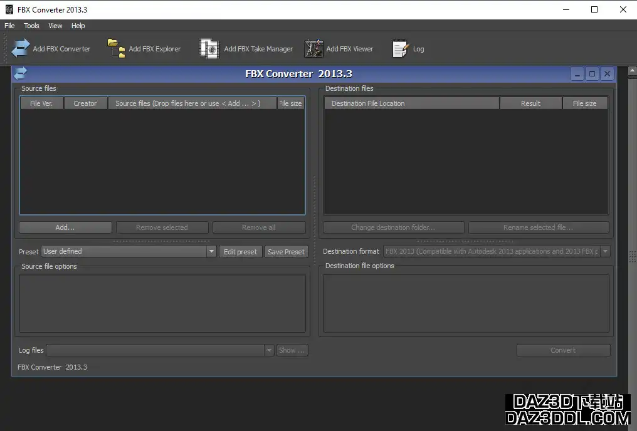Click the Destination file options panel area
Viewport: 637px width, 431px height.
point(466,303)
